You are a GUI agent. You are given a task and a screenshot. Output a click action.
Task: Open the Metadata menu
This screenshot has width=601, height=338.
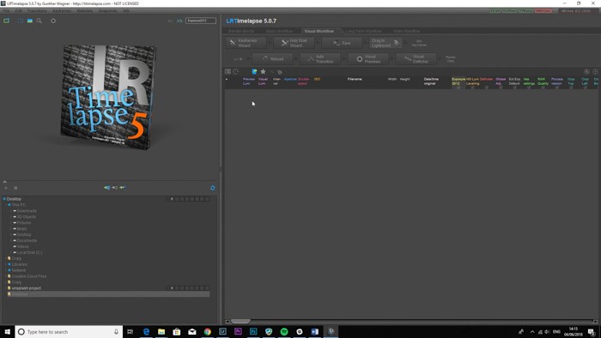tap(85, 10)
